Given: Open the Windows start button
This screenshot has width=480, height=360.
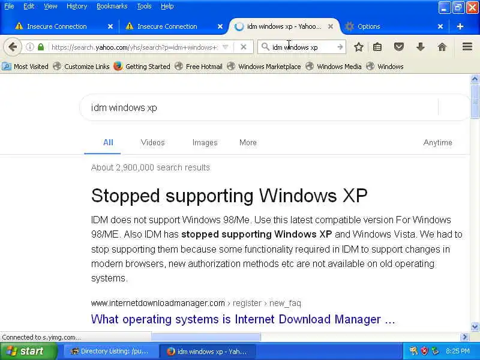Looking at the screenshot, I should [29, 351].
